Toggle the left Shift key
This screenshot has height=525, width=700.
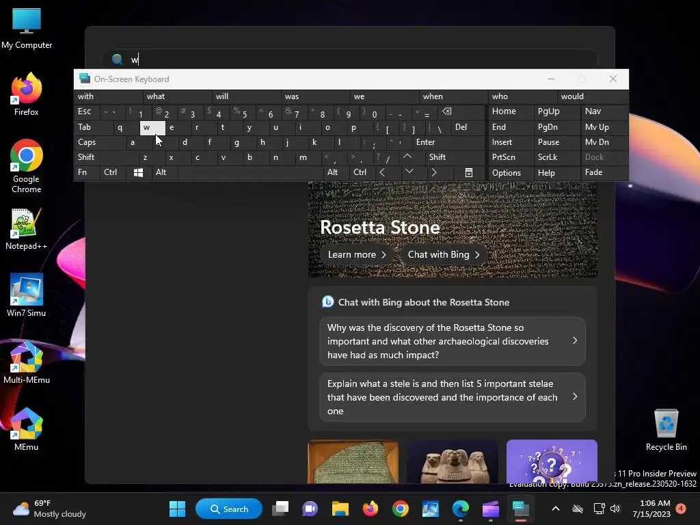[106, 157]
